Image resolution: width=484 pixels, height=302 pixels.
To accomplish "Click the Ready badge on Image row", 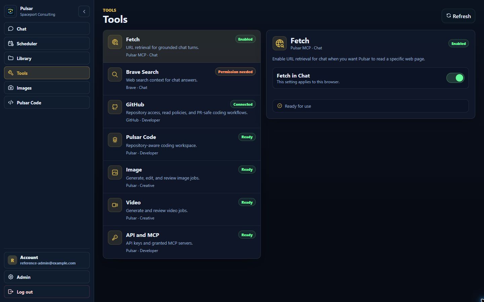I will (247, 169).
